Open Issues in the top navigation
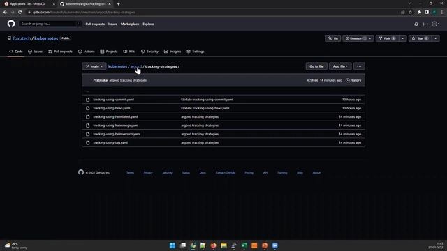447x251 pixels. coord(112,24)
